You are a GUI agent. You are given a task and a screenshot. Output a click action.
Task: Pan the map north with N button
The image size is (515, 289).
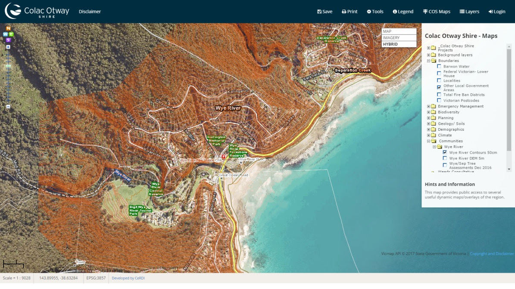[9, 28]
